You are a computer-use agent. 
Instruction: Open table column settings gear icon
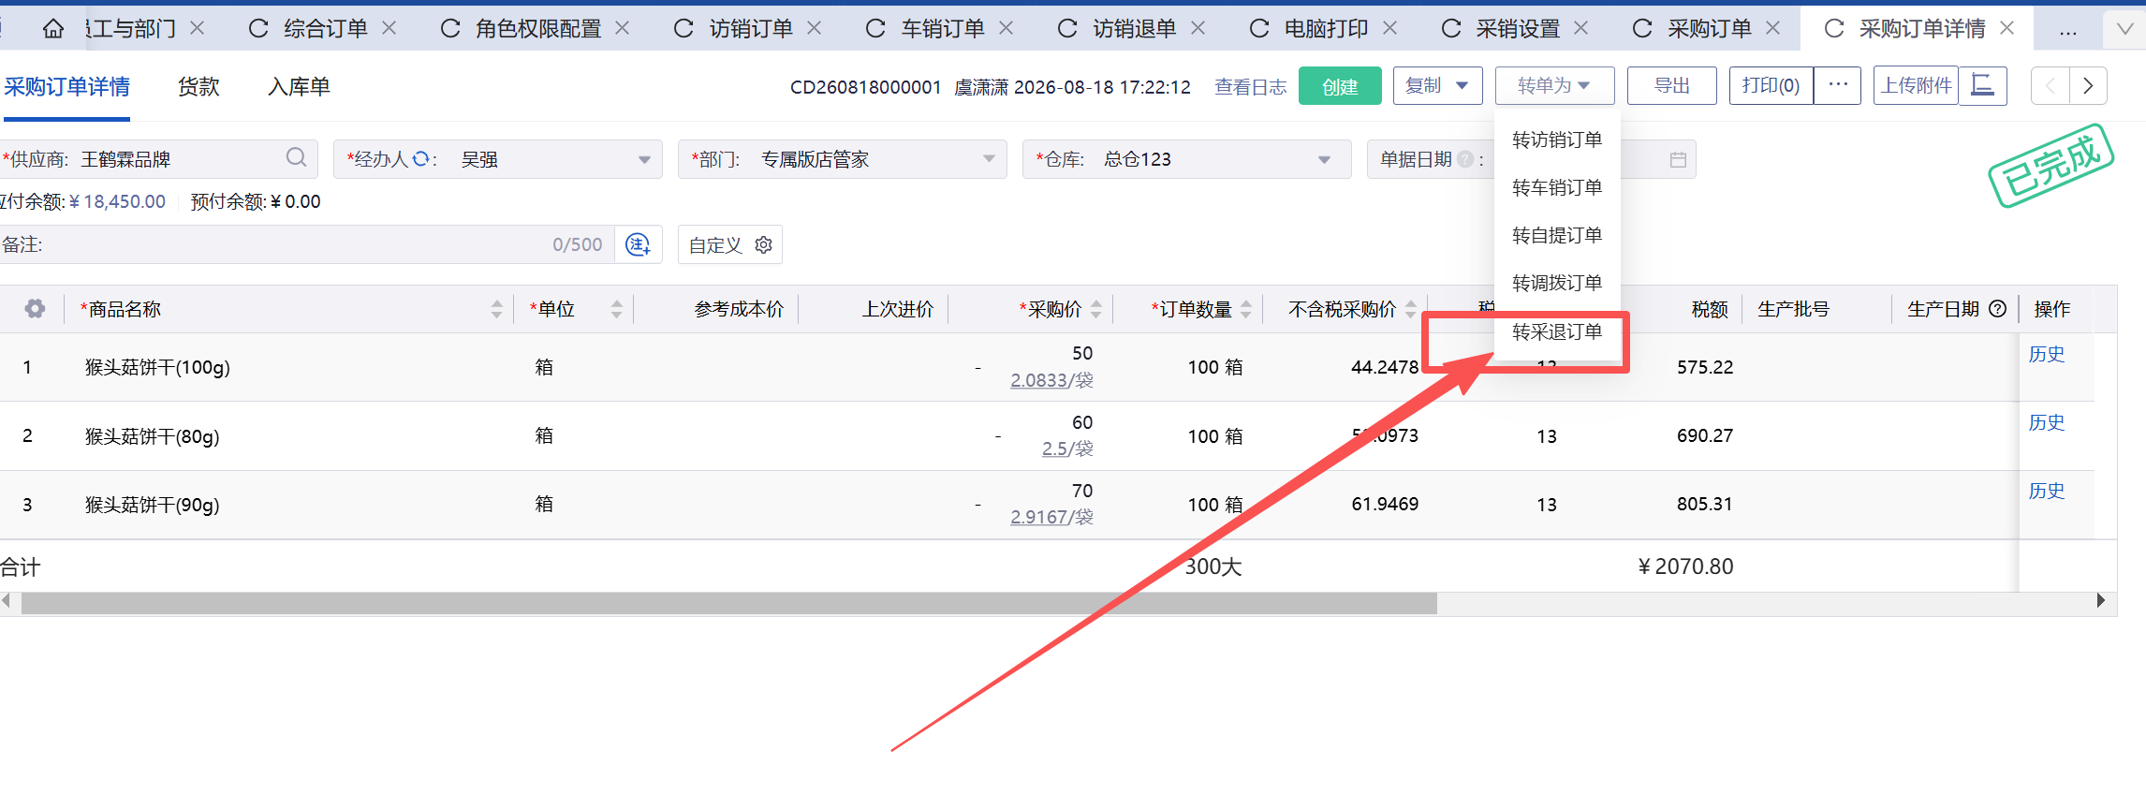(35, 309)
